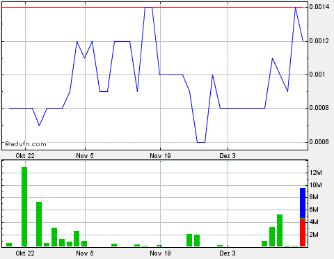Select Dez 3 date label under price chart

pos(228,156)
